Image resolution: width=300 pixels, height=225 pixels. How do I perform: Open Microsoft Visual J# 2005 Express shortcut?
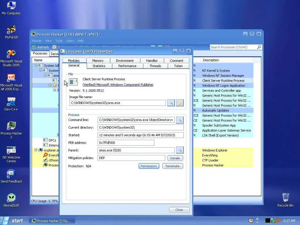click(11, 82)
